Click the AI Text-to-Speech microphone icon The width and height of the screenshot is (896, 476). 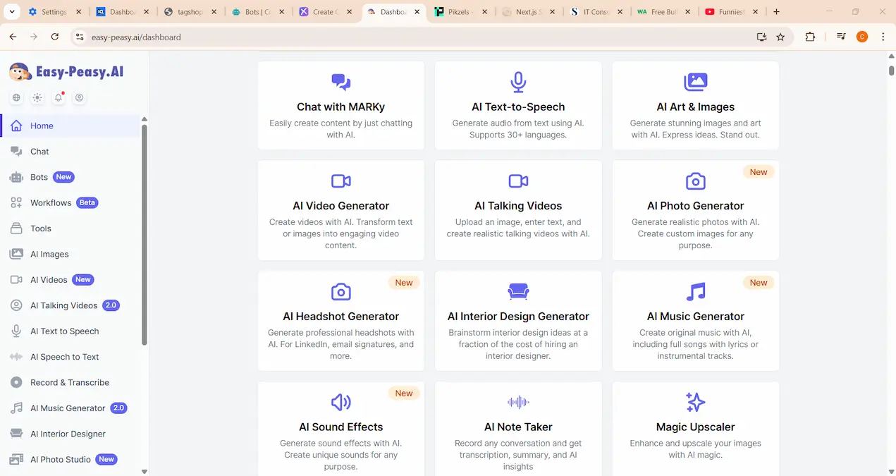click(x=518, y=83)
